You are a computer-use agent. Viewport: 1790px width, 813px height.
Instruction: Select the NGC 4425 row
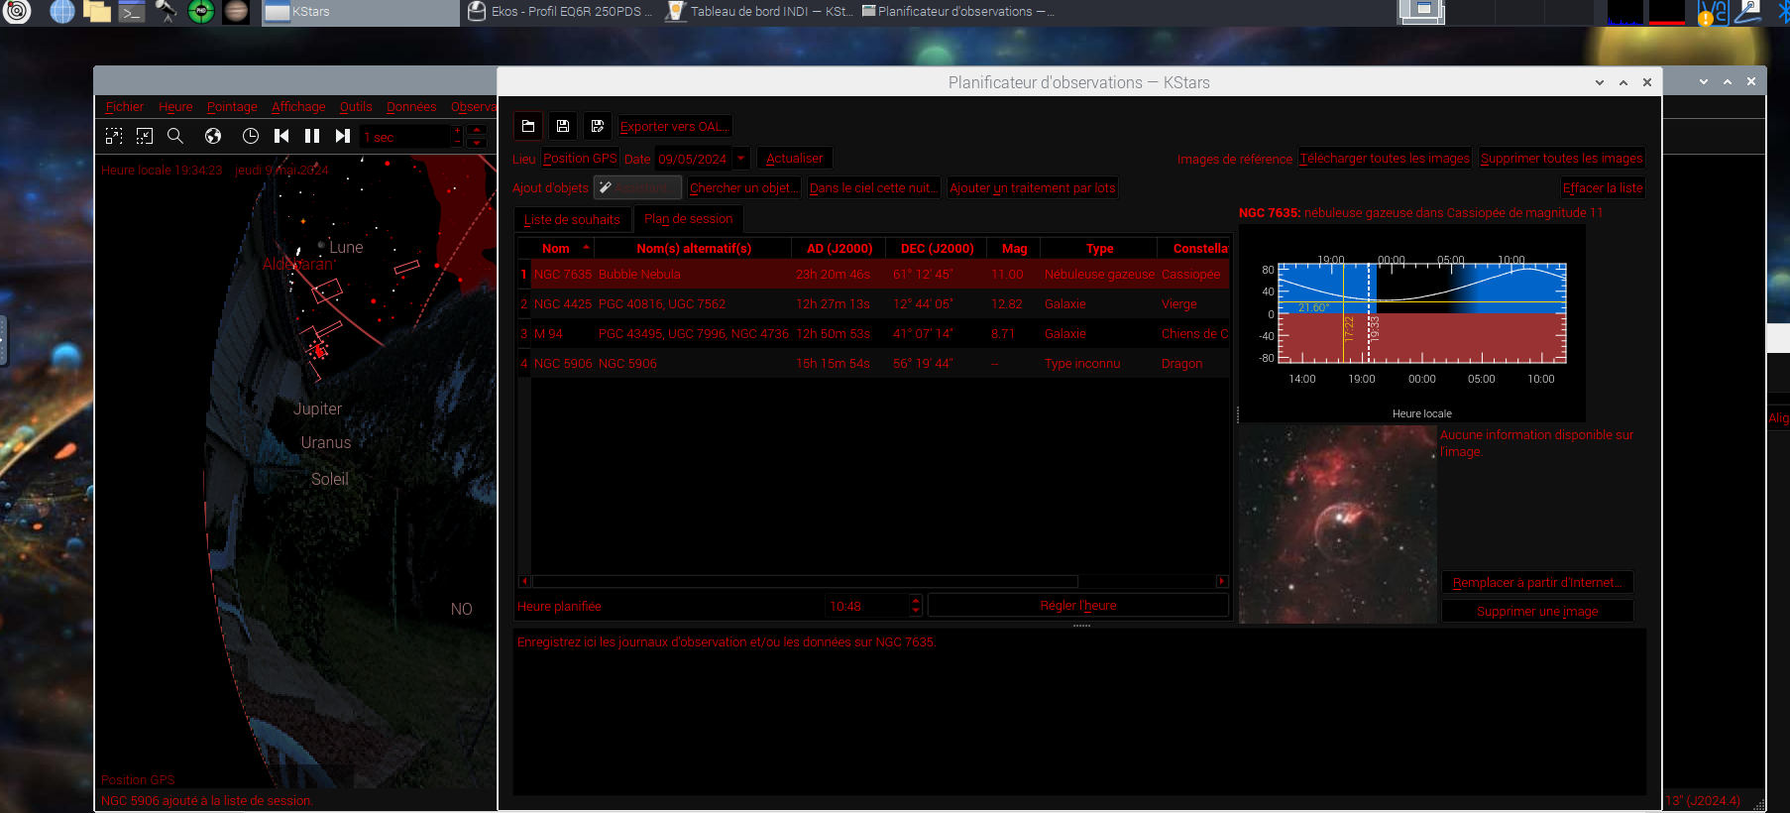(x=873, y=303)
